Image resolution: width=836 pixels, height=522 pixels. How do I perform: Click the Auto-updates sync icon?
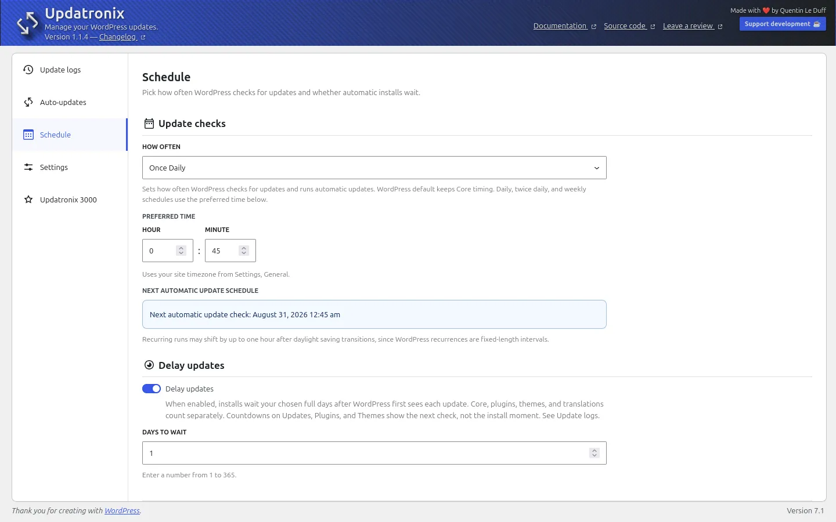click(x=28, y=102)
